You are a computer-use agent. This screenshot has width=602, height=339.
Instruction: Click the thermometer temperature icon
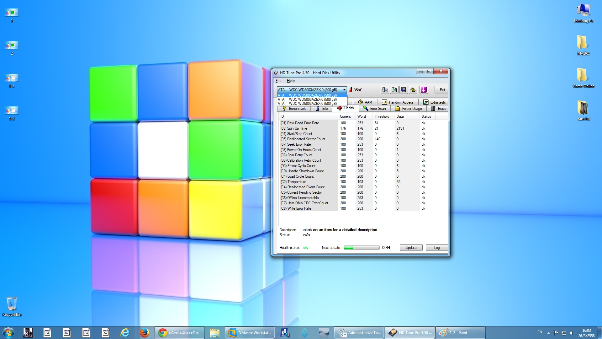pos(351,90)
